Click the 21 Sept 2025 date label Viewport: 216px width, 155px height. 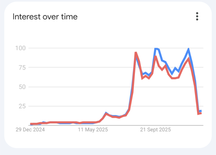(155, 130)
